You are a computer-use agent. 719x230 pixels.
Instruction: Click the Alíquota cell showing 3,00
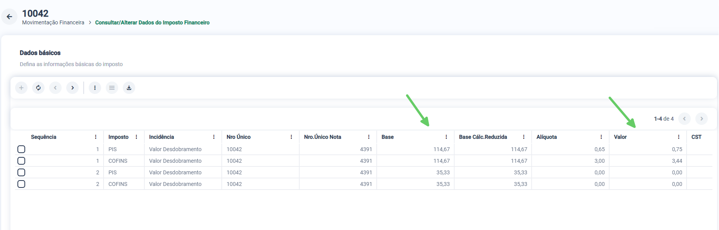point(600,161)
